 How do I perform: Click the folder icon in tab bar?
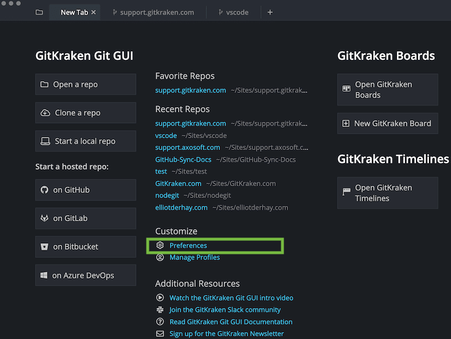[x=39, y=12]
